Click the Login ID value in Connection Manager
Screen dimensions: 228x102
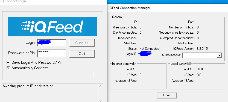pyautogui.click(x=145, y=54)
